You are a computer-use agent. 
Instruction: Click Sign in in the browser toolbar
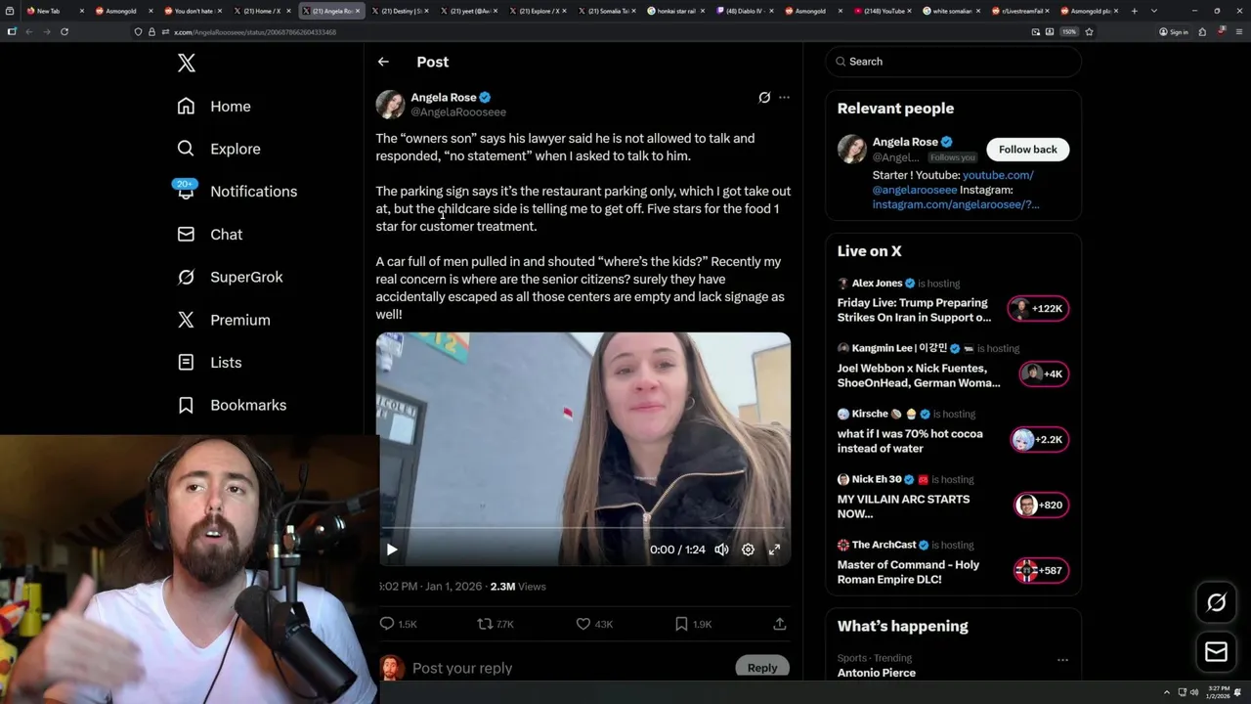coord(1173,31)
